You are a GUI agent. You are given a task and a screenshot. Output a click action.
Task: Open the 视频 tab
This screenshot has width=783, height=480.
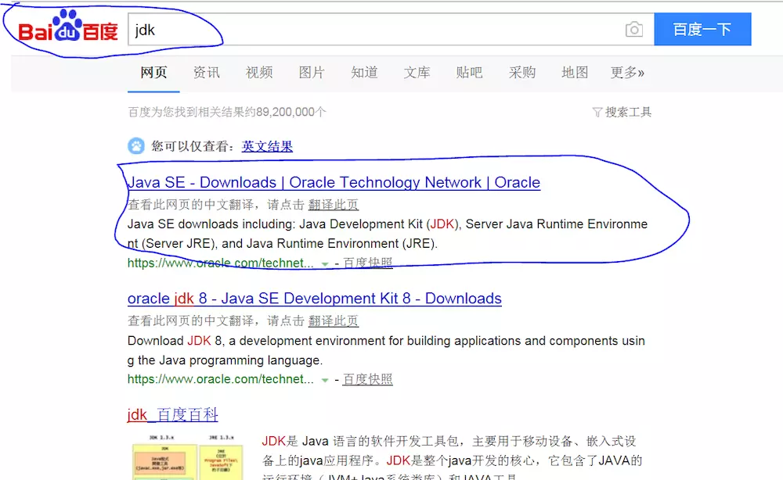(259, 73)
